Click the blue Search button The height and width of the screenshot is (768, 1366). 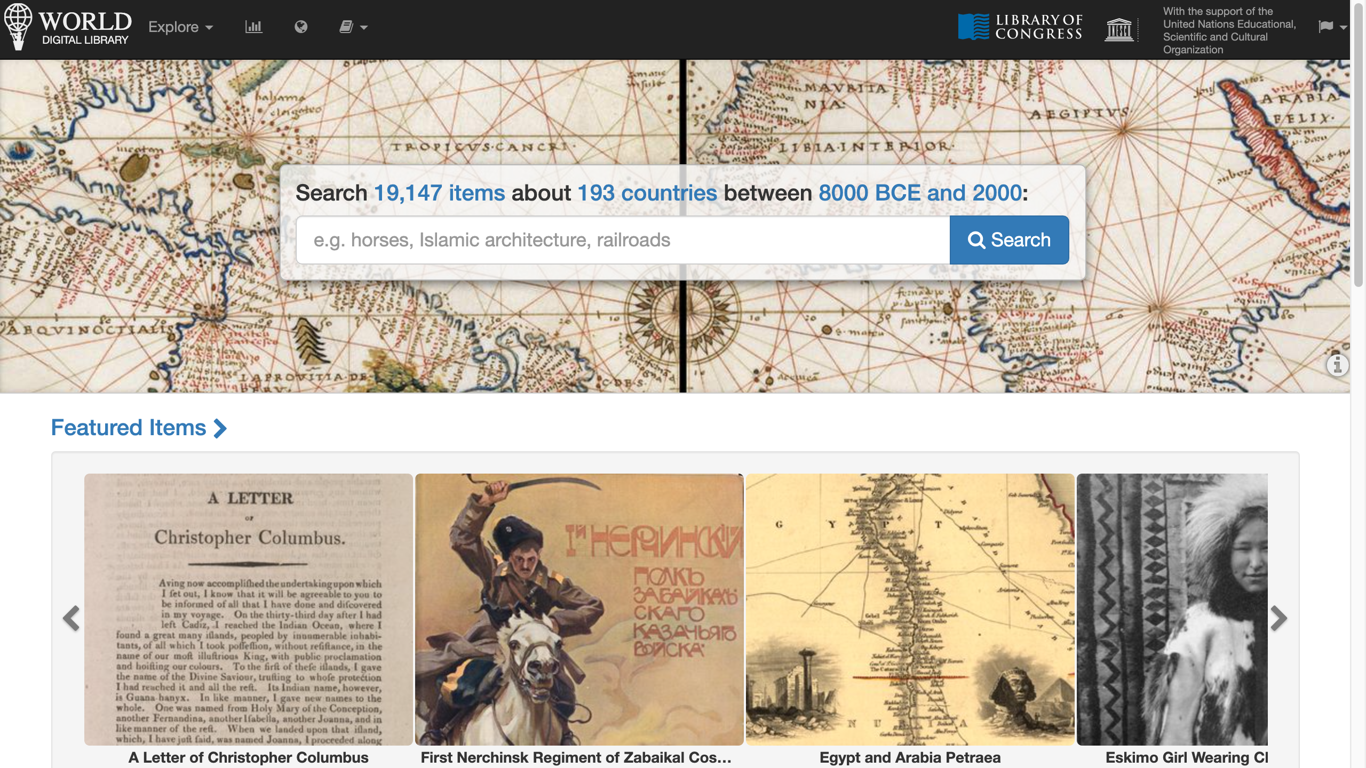[1009, 240]
